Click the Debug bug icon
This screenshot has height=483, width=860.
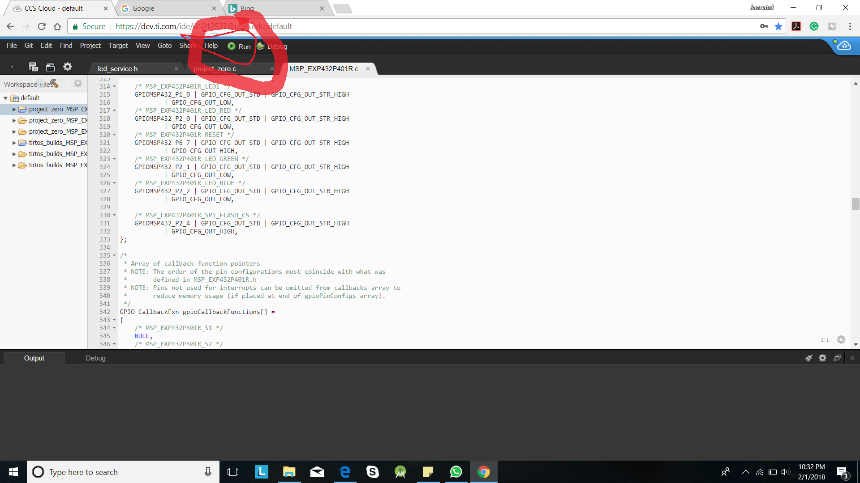(260, 46)
